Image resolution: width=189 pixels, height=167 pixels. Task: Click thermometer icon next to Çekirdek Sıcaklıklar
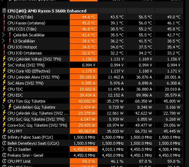click(x=10, y=35)
